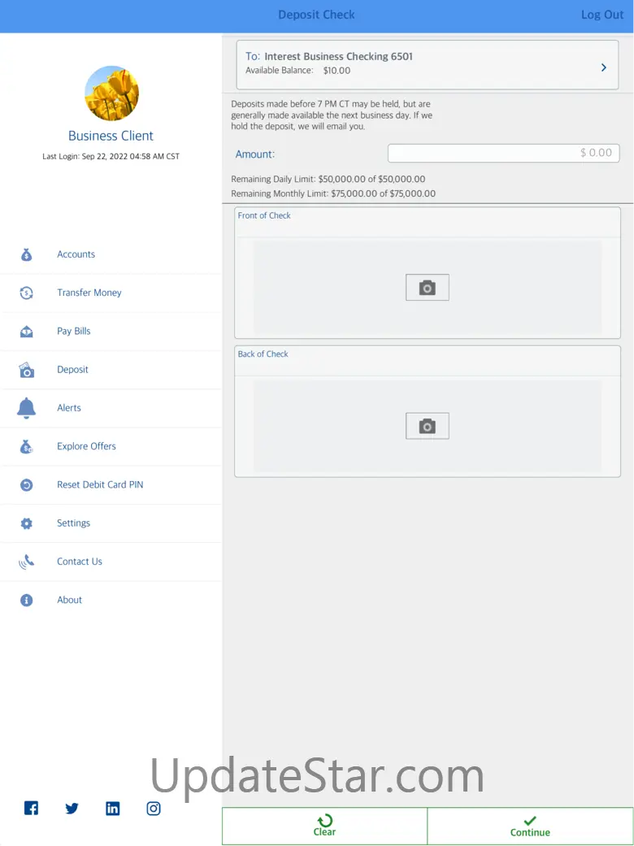Click the Contact Us phone icon
The height and width of the screenshot is (846, 634).
click(27, 562)
